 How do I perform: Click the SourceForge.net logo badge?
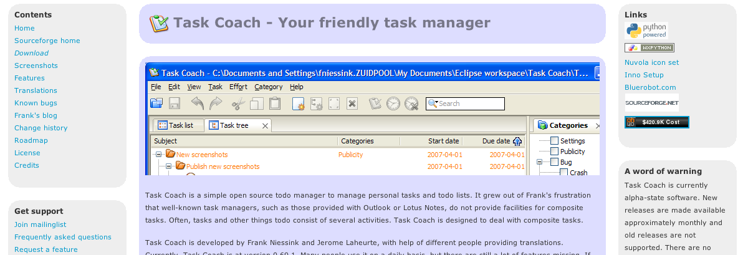click(651, 102)
